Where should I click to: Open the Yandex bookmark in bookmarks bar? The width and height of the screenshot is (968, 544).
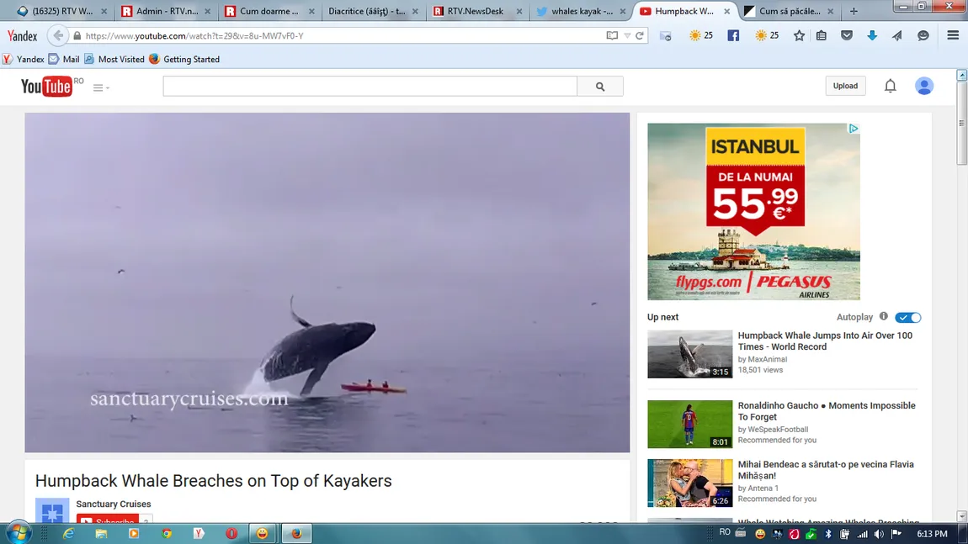click(x=24, y=59)
